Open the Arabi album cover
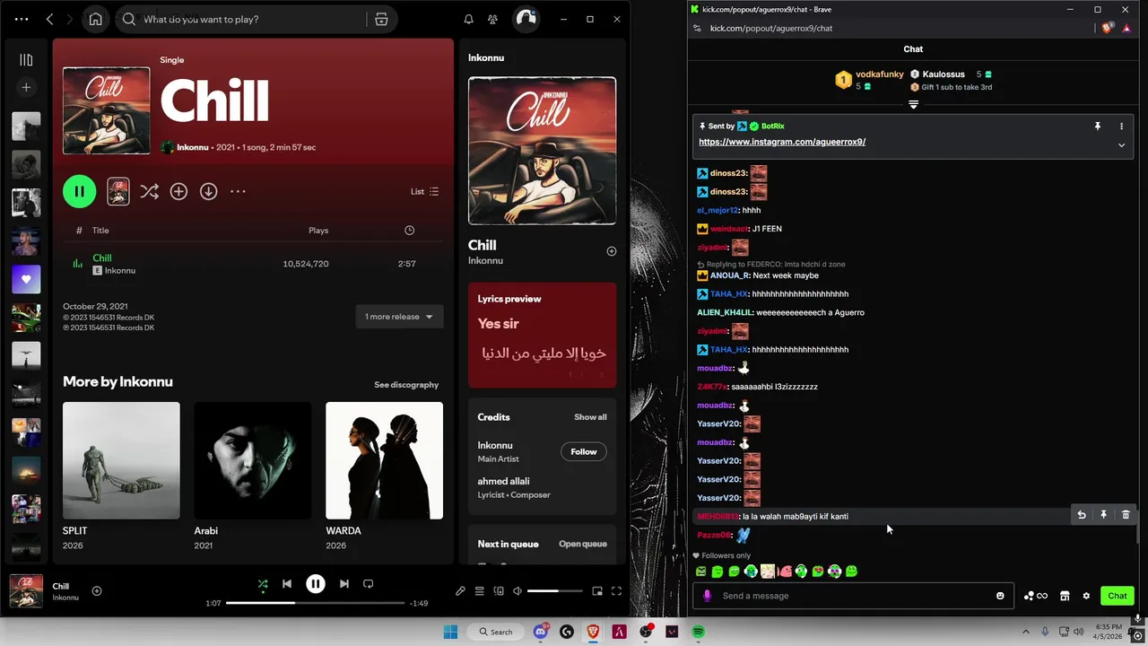This screenshot has width=1148, height=646. 253,460
